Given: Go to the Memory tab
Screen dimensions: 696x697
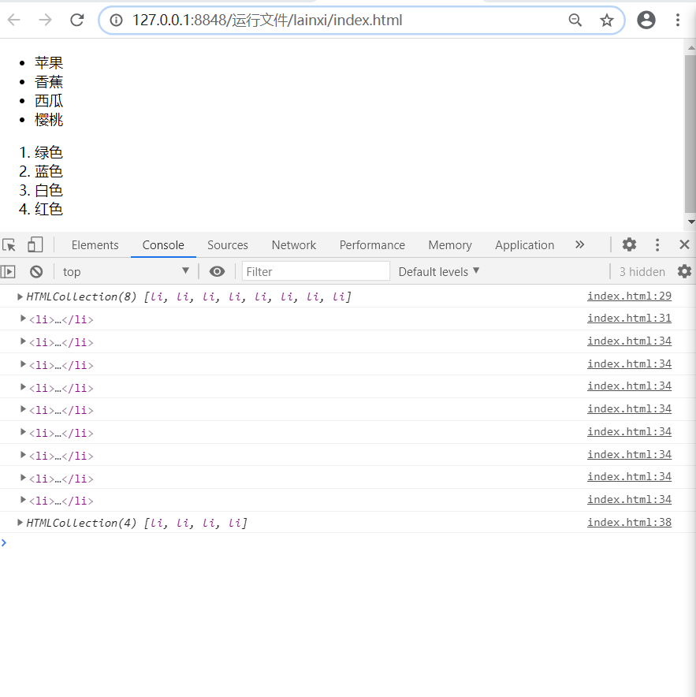Looking at the screenshot, I should click(450, 245).
